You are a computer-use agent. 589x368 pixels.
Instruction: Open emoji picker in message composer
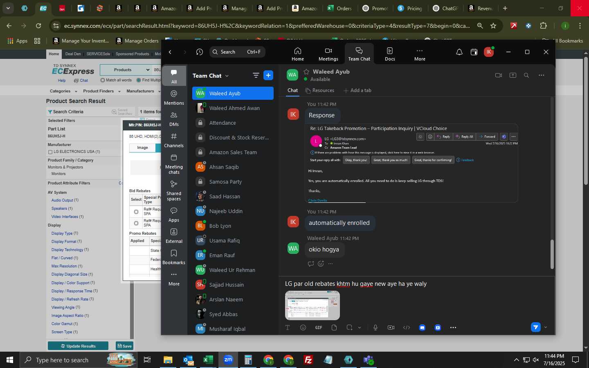[x=303, y=328]
